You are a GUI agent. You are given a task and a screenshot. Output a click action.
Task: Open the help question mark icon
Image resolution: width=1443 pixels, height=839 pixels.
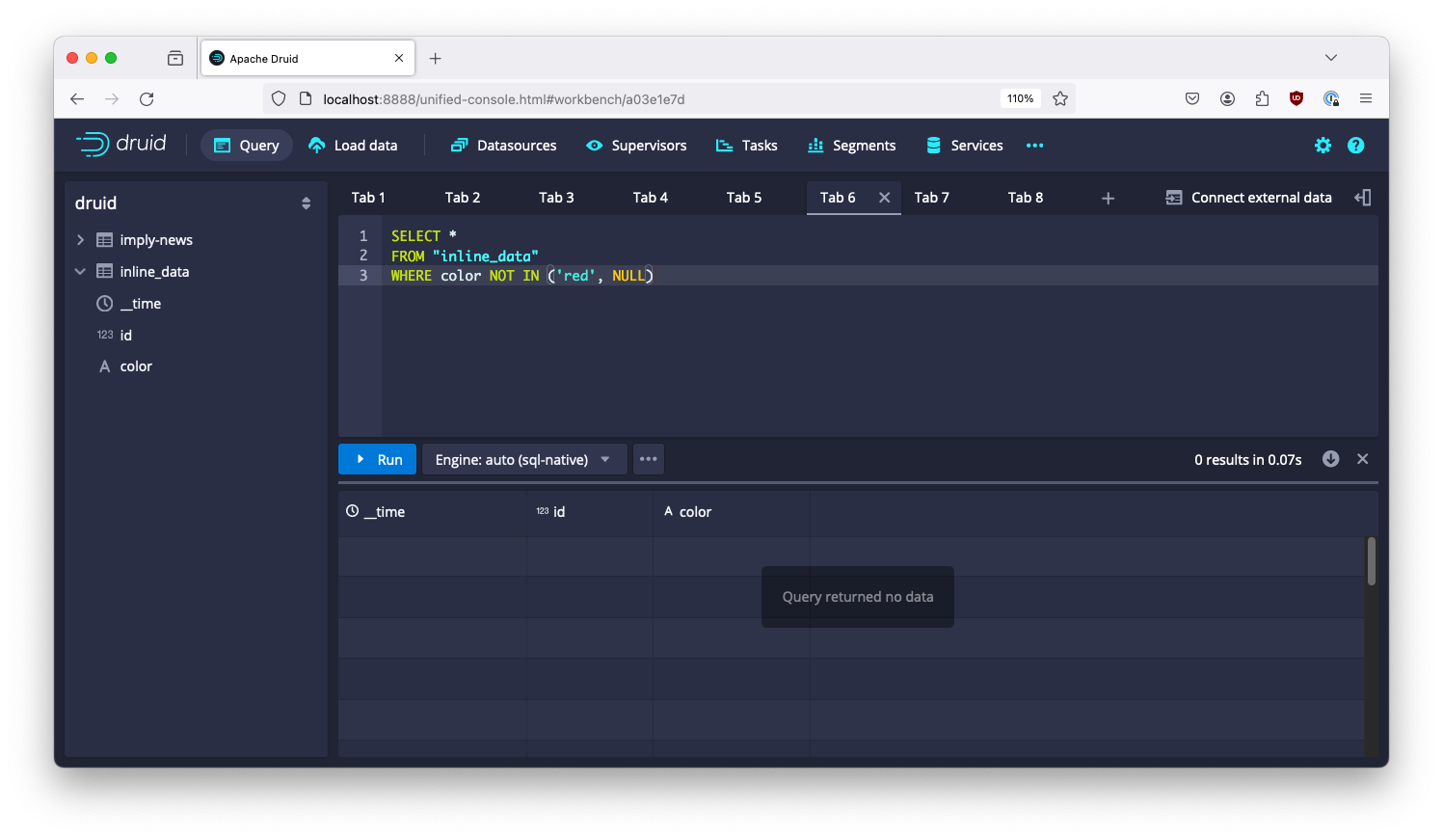(1356, 145)
